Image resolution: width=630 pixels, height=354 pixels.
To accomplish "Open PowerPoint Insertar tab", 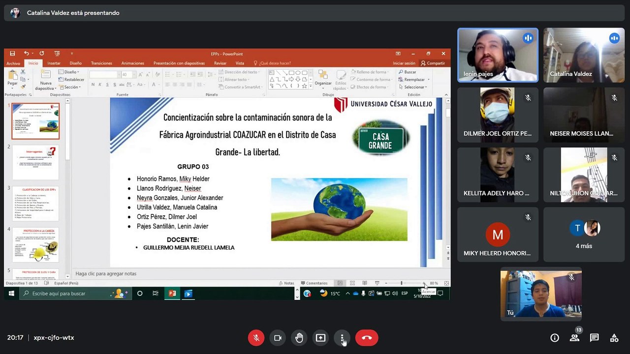I will (54, 63).
